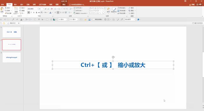Open the Shape Outline dropdown
This screenshot has height=111, width=204.
coord(122,10)
